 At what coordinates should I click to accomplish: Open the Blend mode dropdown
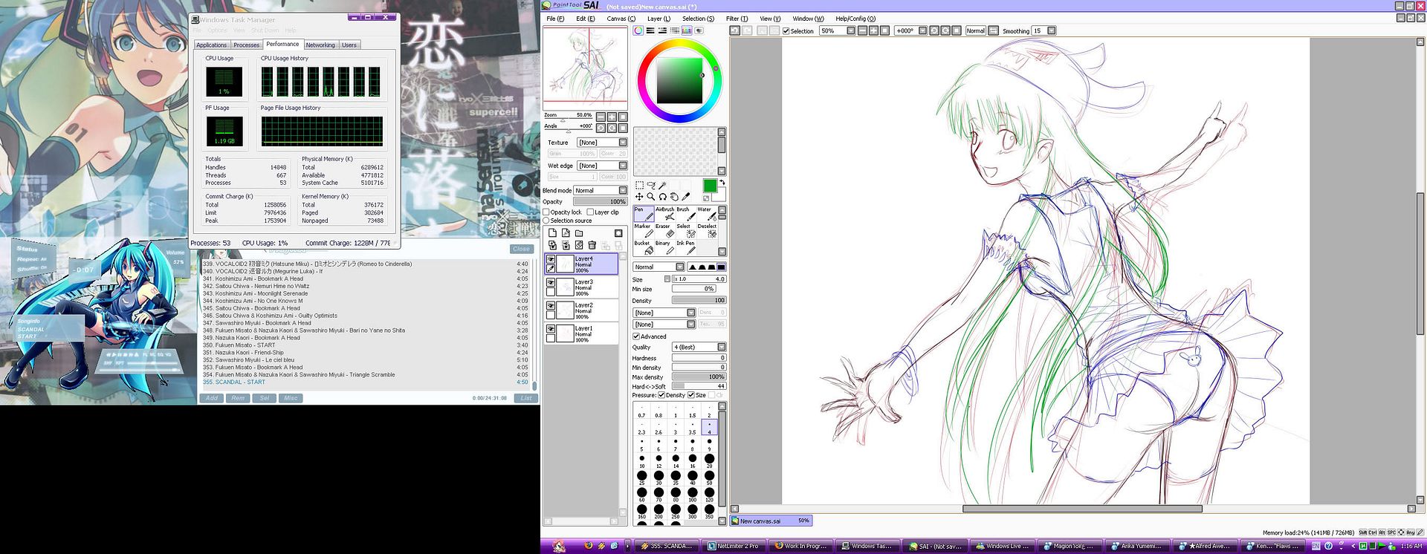click(x=601, y=191)
